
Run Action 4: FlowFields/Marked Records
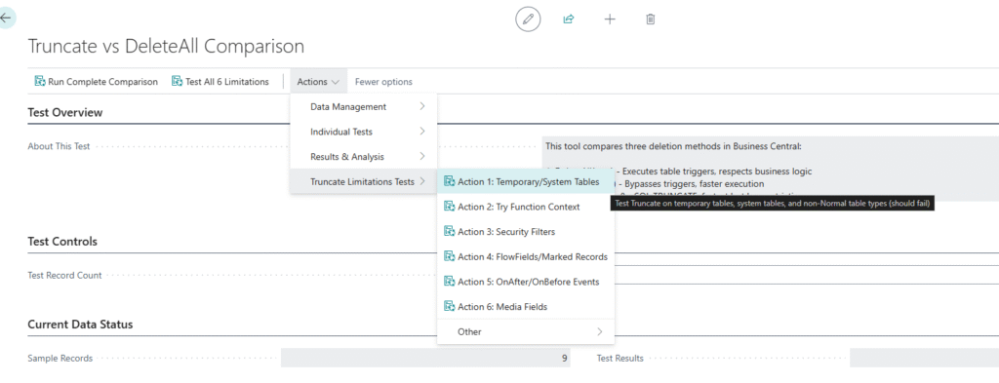[526, 256]
